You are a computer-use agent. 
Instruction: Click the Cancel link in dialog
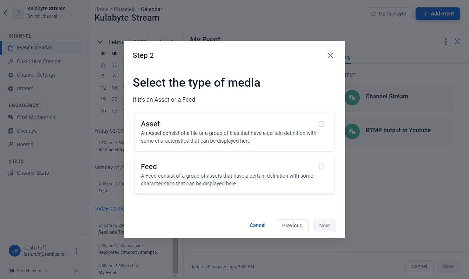[x=257, y=225]
